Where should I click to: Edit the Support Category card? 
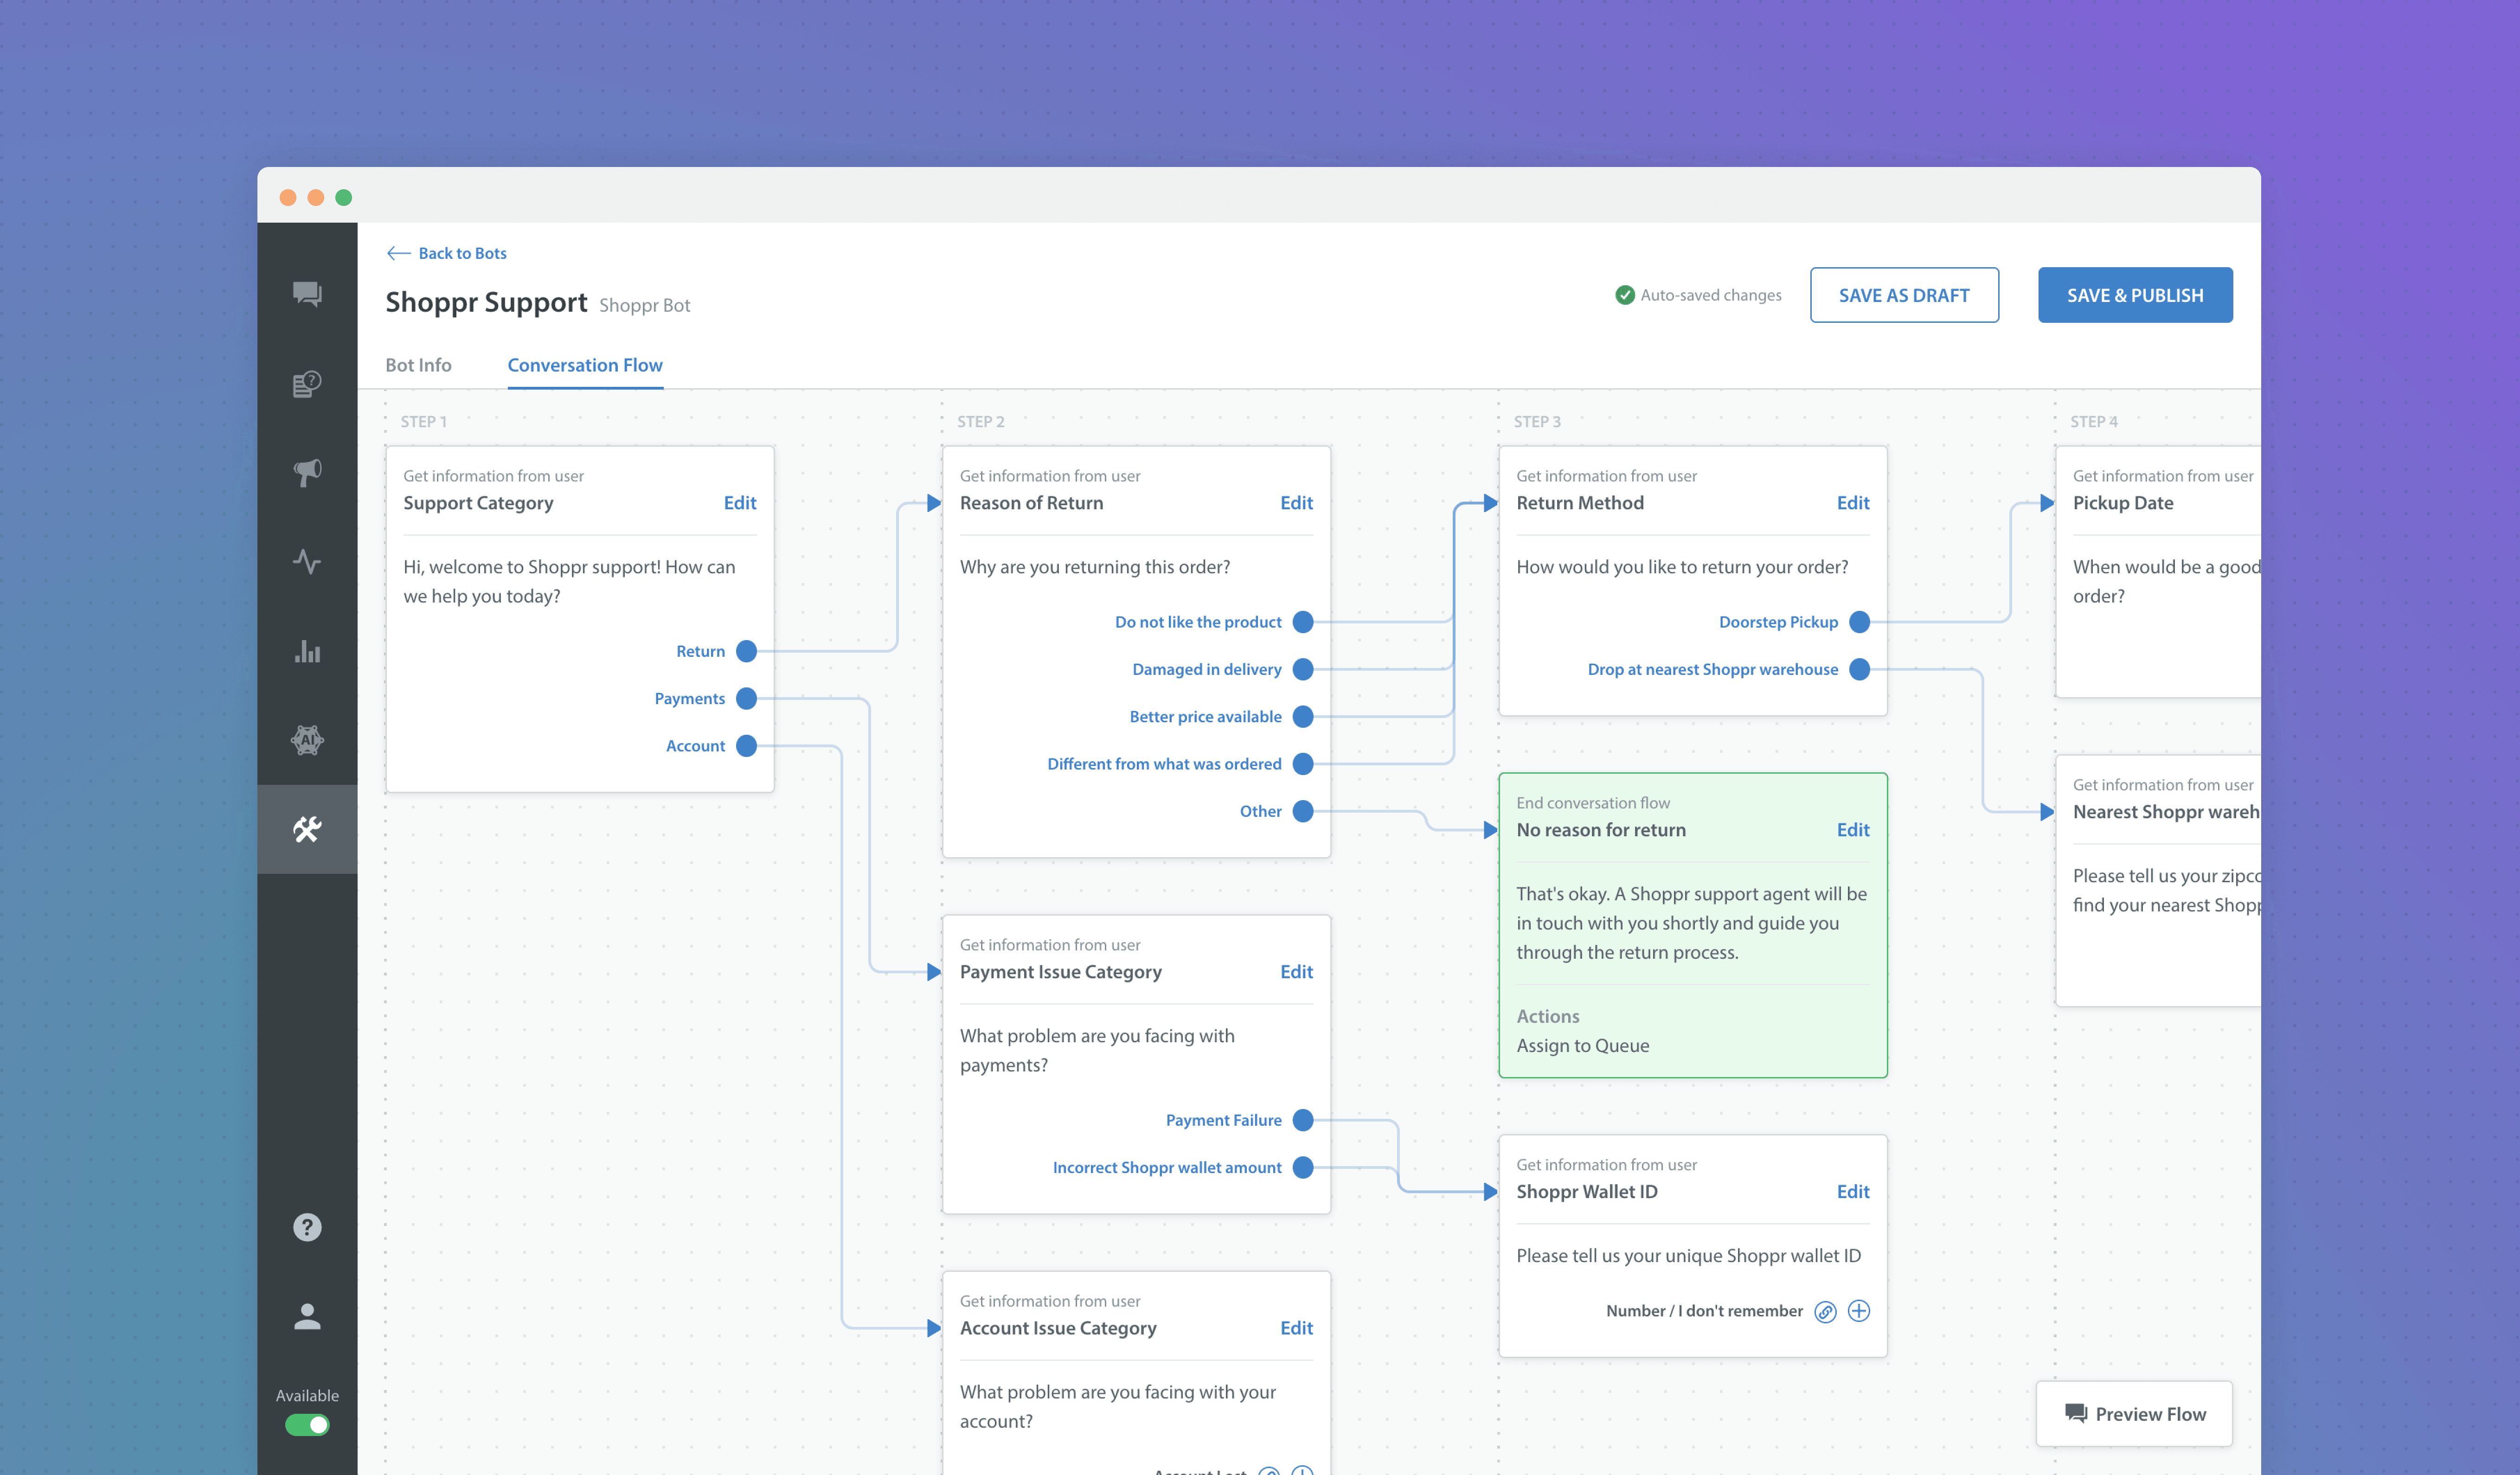tap(740, 503)
